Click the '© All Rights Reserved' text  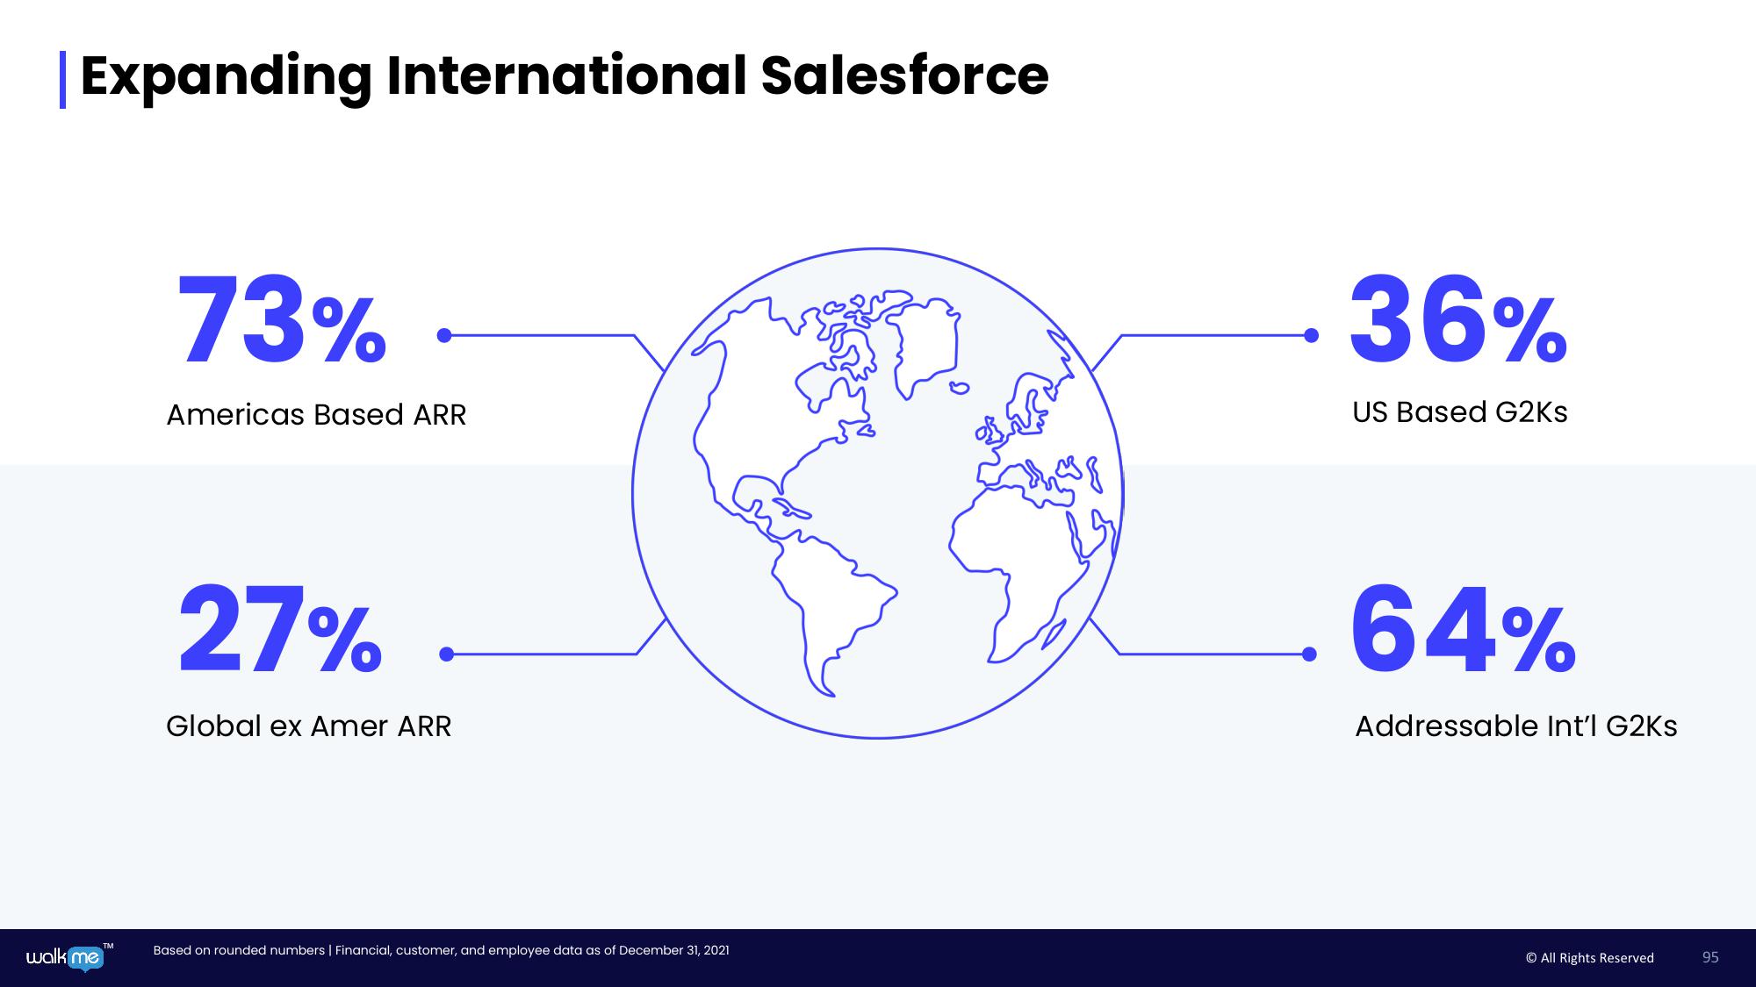click(x=1590, y=958)
